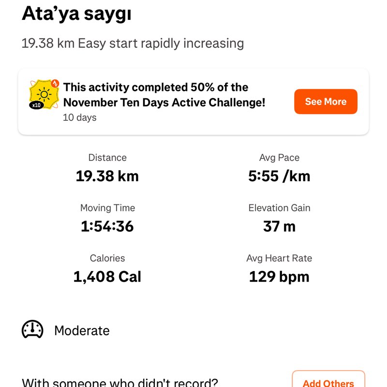Tap the 10 days challenge subtitle

[x=79, y=117]
